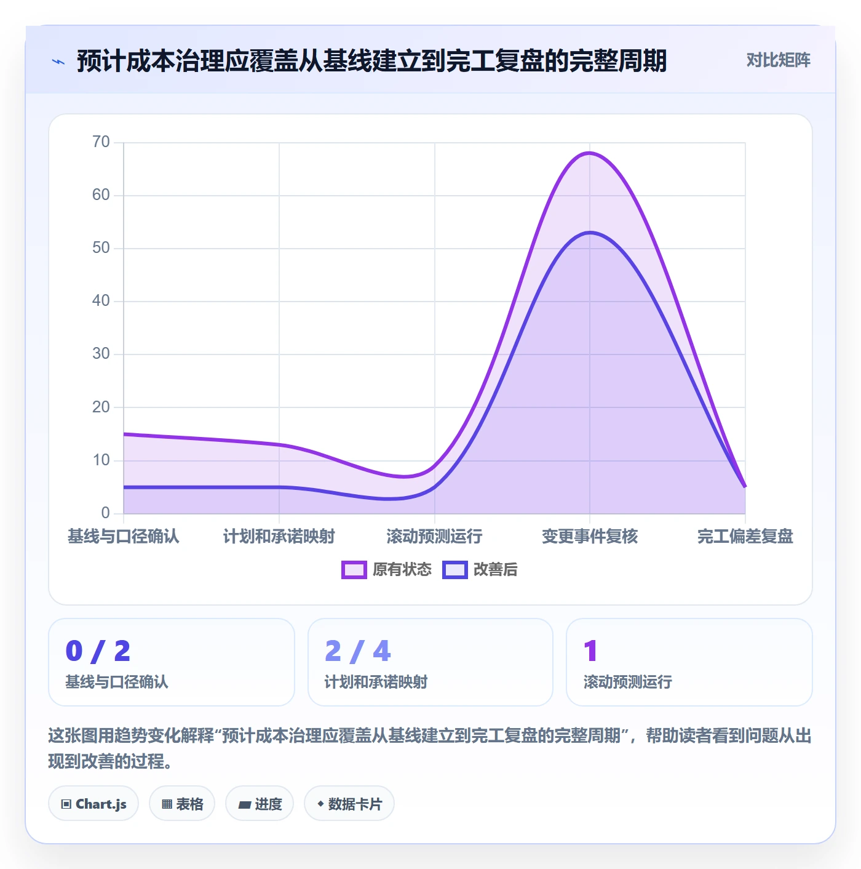861x869 pixels.
Task: Open the 滚动预测运行 stat card
Action: click(689, 662)
